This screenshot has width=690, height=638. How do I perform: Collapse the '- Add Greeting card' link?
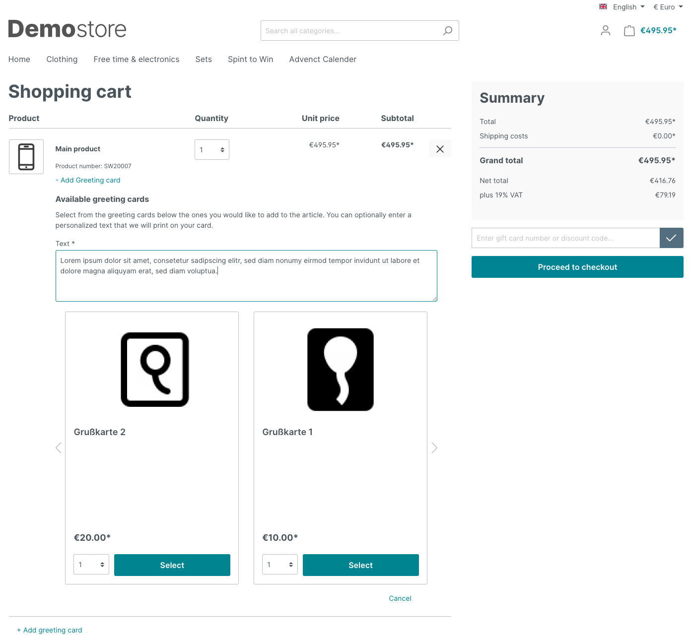[x=88, y=180]
